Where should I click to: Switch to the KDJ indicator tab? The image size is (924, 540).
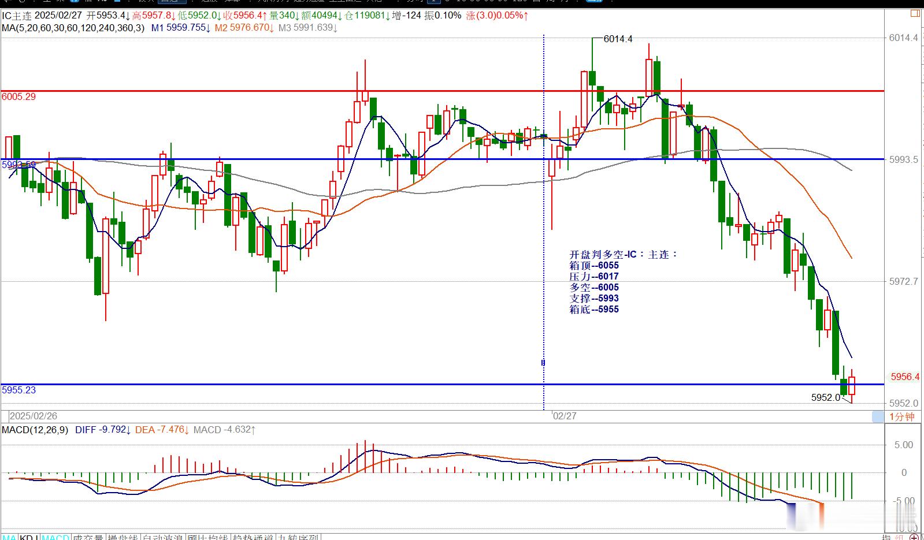click(29, 538)
